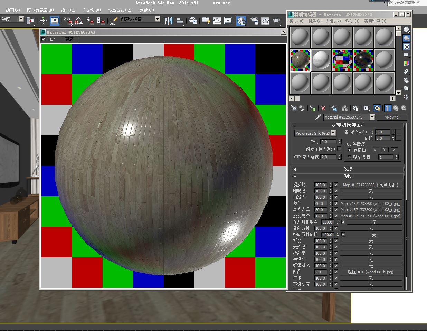Viewport: 427px width, 331px height.
Task: Click the Material Editor checkered-sphere toolbar icon
Action: 241,21
